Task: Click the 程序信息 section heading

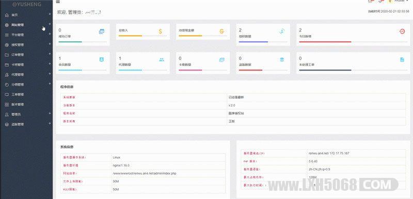Action: tap(67, 87)
